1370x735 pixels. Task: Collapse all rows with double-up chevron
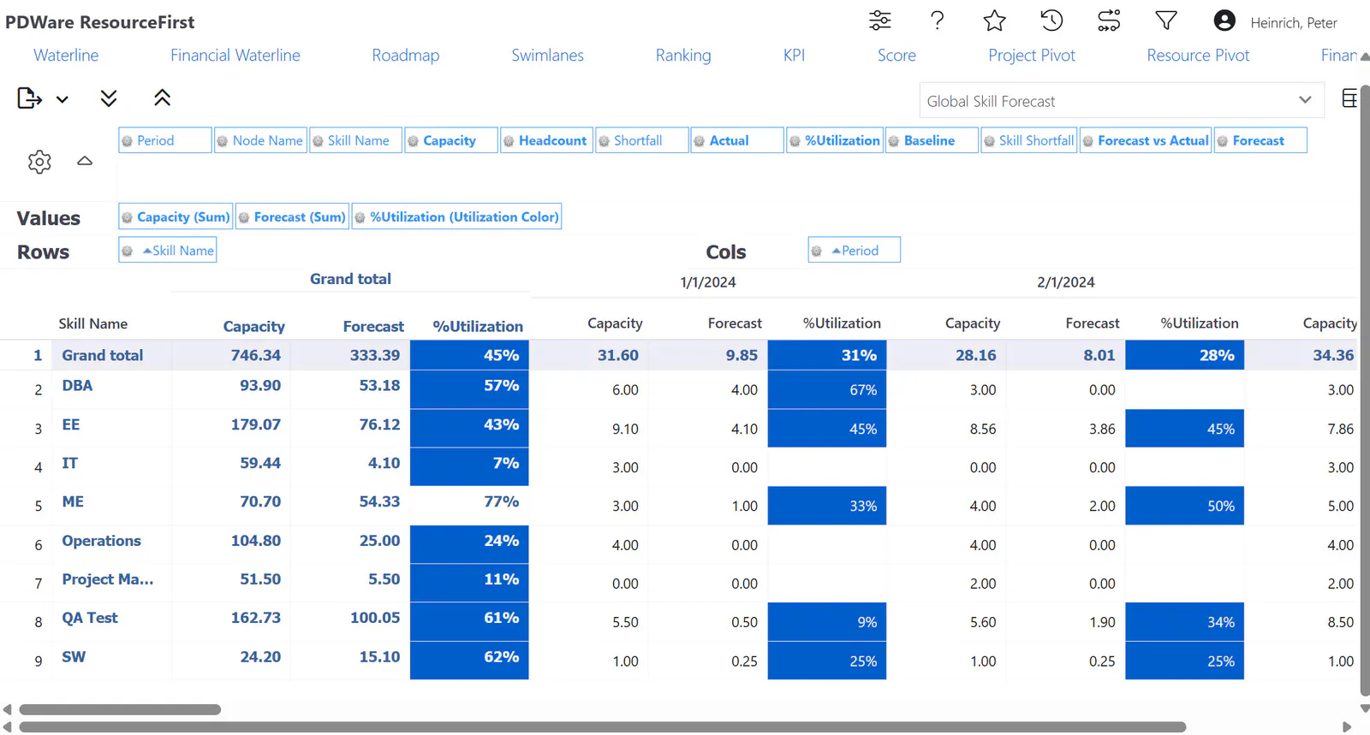[162, 98]
